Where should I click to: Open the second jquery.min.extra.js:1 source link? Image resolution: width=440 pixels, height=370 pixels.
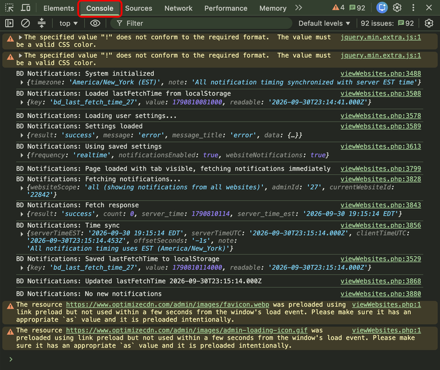tap(381, 55)
